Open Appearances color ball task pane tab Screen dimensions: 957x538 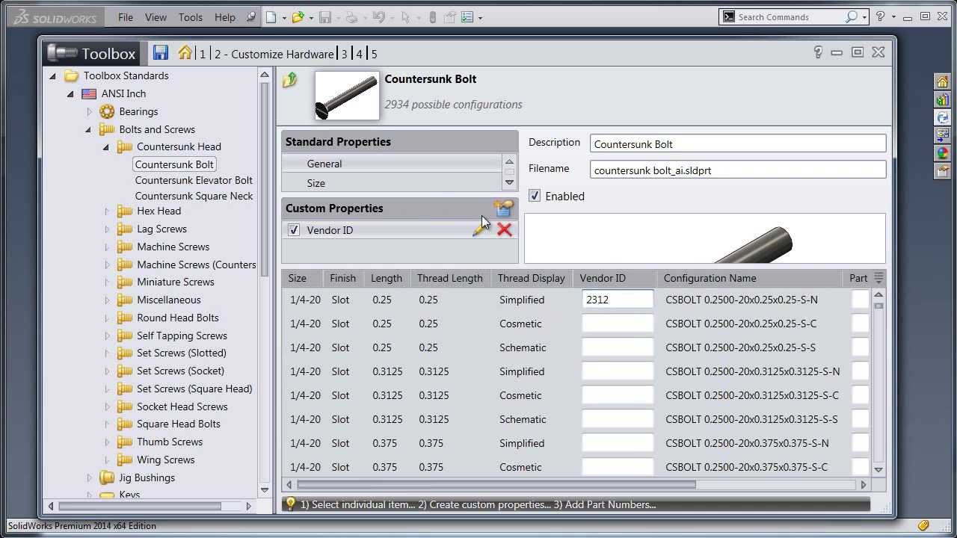tap(943, 153)
